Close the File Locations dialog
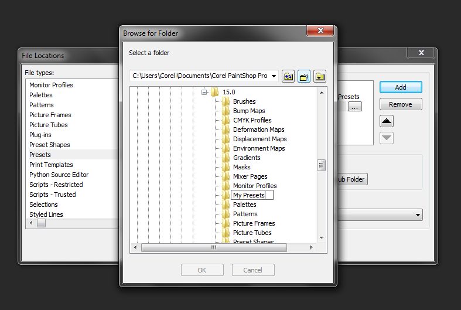The image size is (461, 310). [x=421, y=53]
